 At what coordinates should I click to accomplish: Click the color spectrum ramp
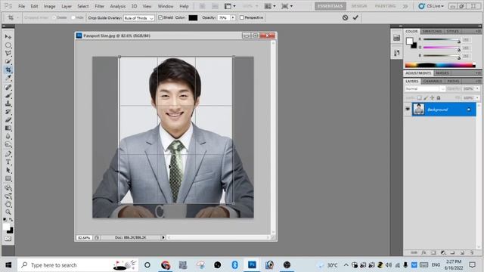440,65
